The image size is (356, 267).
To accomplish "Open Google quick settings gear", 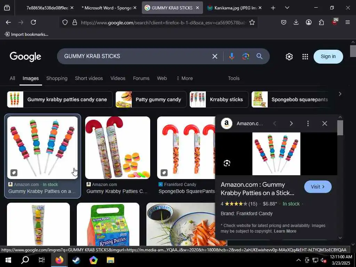I will (x=289, y=57).
